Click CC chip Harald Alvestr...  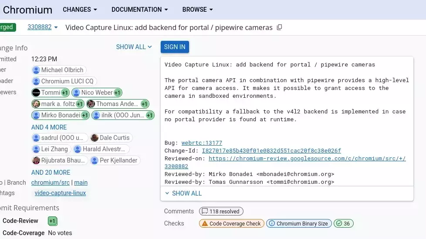(101, 149)
